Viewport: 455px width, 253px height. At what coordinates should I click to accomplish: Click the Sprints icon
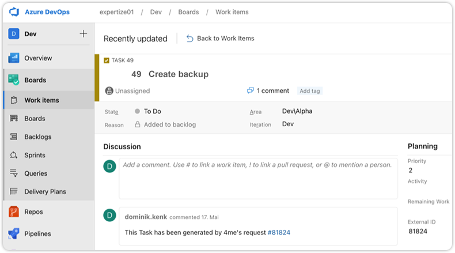14,155
